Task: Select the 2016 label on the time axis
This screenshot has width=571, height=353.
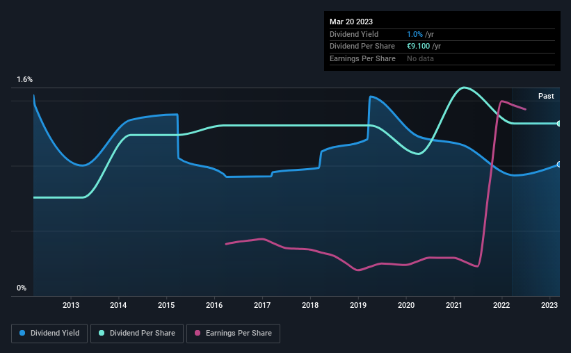Action: coord(214,305)
